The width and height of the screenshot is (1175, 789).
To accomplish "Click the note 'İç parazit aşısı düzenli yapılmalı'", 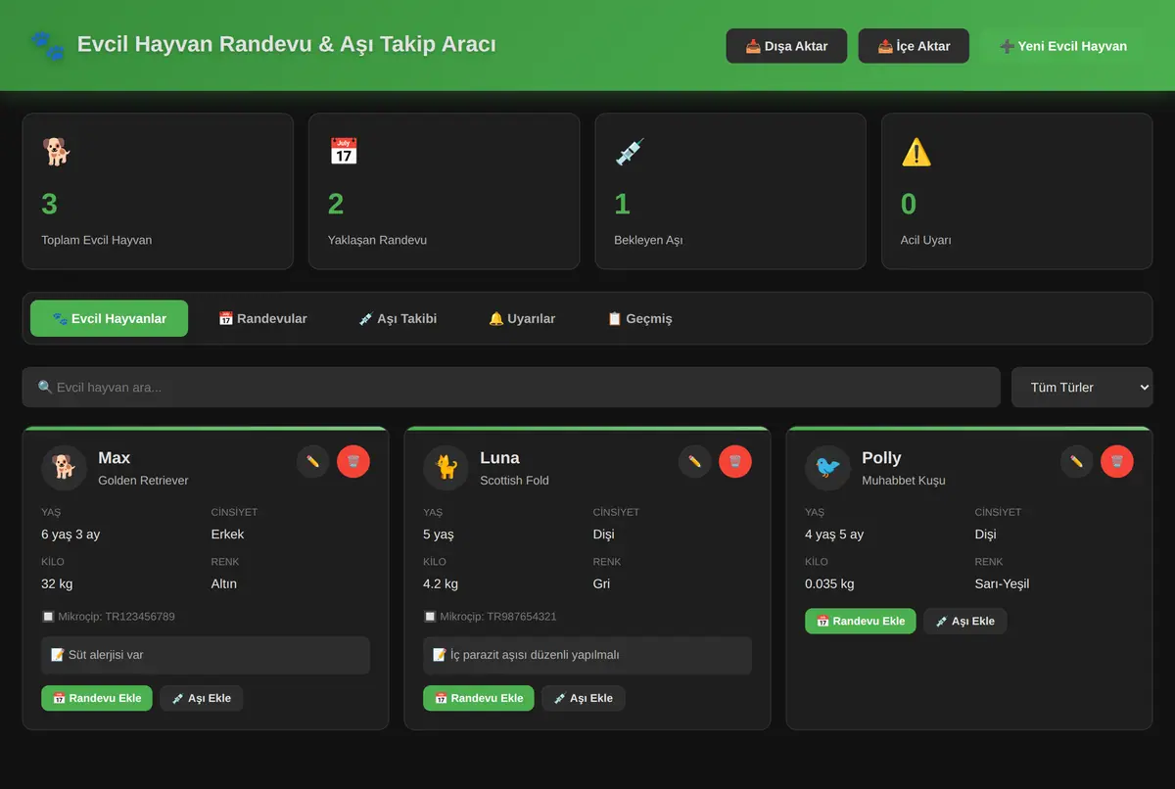I will pos(587,655).
